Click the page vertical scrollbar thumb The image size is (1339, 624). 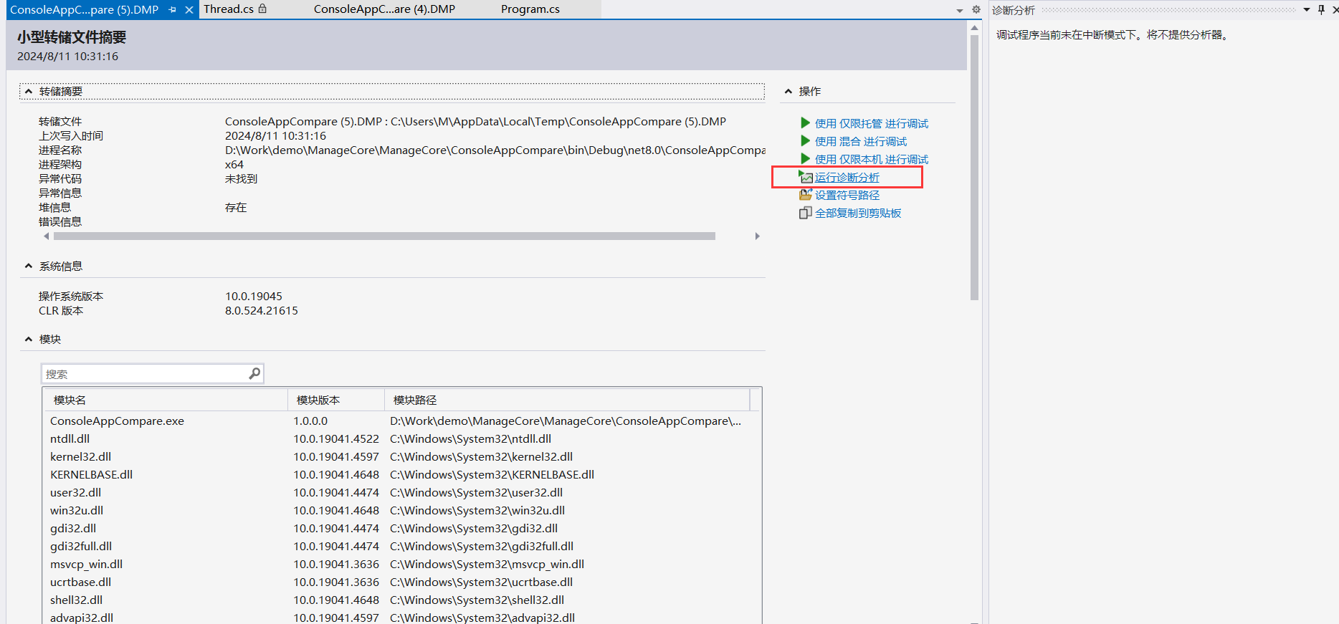click(974, 168)
